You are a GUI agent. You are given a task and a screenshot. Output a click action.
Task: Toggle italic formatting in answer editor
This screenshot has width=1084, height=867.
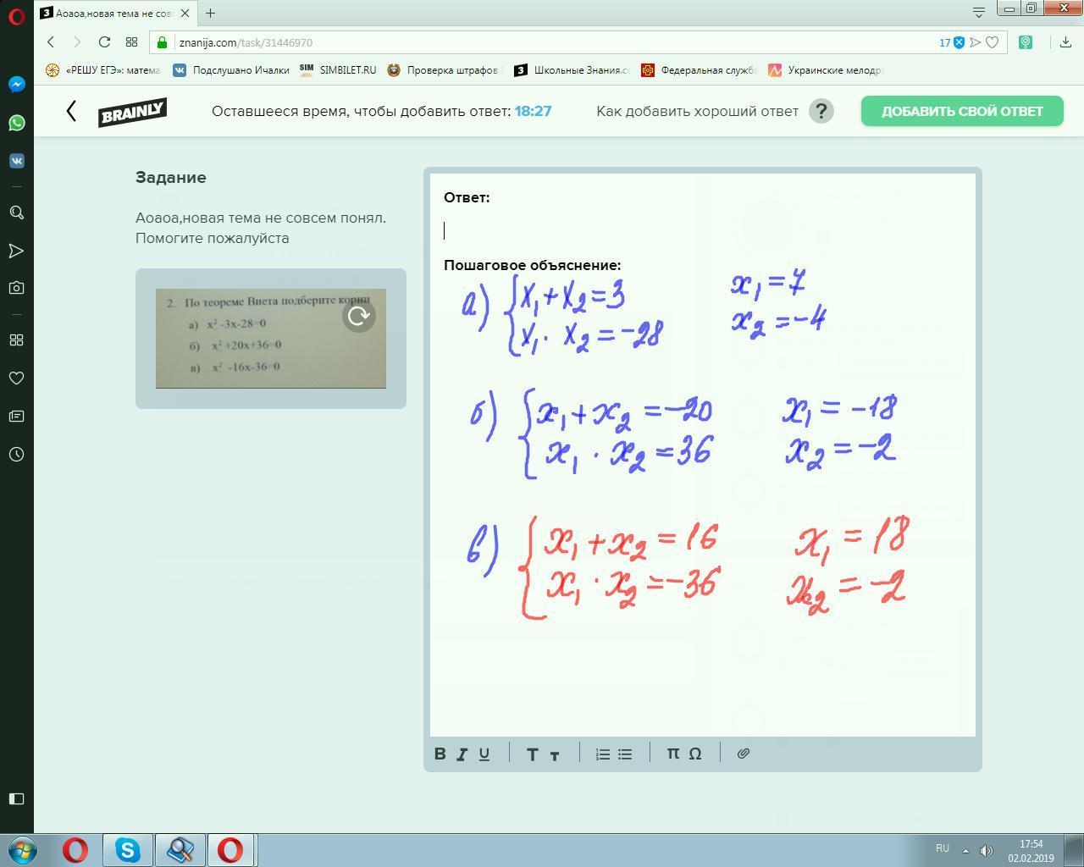tap(462, 754)
